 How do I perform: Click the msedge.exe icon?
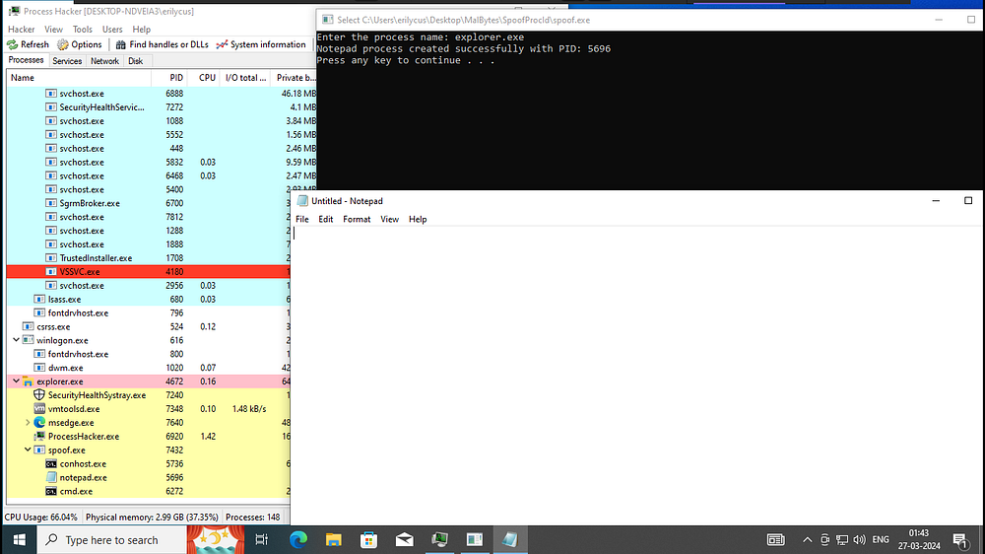pos(39,423)
